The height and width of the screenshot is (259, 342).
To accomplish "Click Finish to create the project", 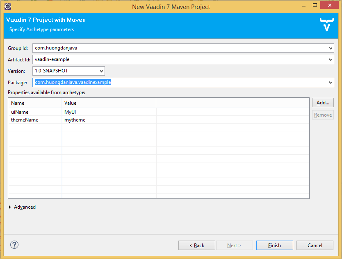I will coord(275,245).
